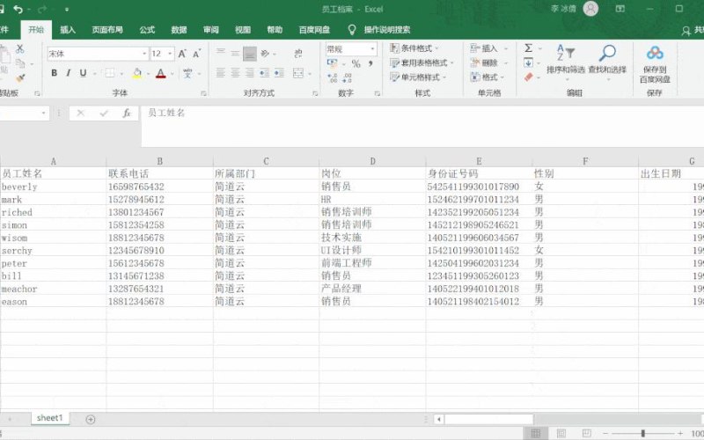Click the zoom slider handle in status bar

(643, 433)
